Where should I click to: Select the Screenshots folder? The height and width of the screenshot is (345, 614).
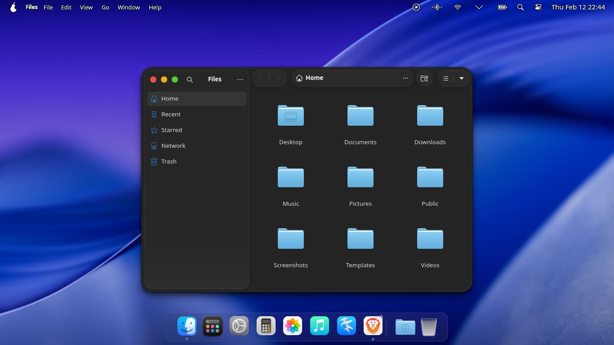[x=290, y=239]
